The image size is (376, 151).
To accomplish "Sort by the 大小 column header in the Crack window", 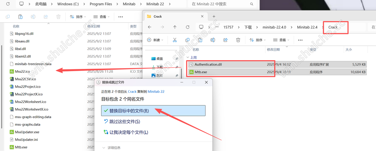I will [348, 49].
